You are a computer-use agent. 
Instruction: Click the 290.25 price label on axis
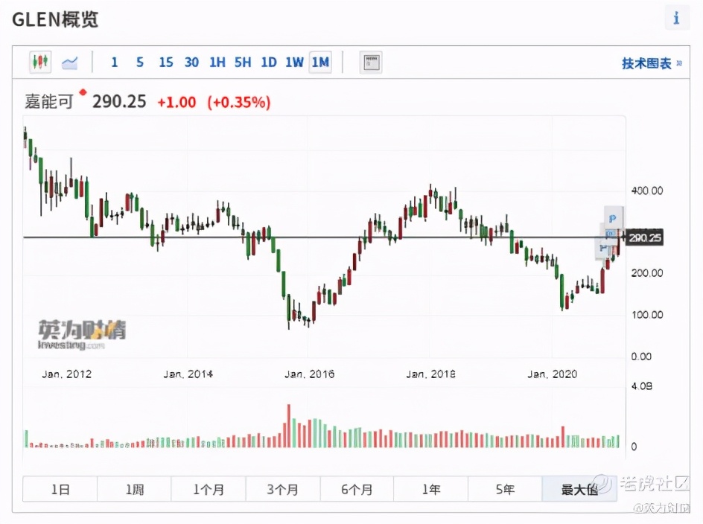point(645,237)
